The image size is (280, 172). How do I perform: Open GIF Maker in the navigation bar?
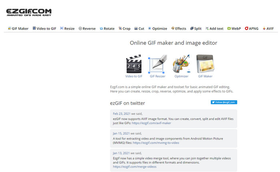18,28
